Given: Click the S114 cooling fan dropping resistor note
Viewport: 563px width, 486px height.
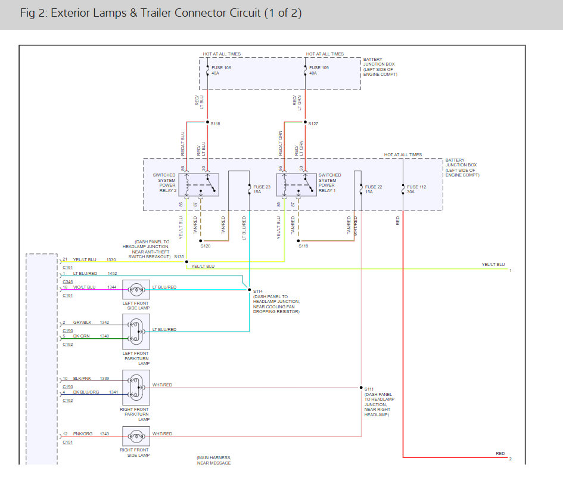Looking at the screenshot, I should coord(276,304).
